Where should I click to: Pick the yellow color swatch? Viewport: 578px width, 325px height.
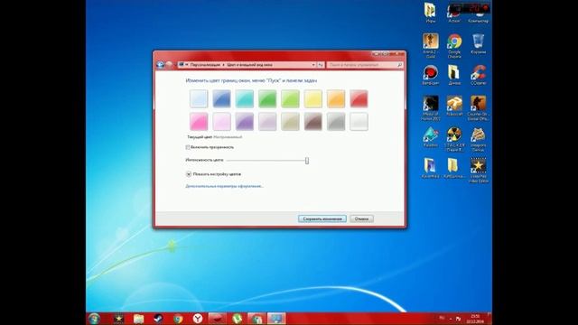coord(313,98)
